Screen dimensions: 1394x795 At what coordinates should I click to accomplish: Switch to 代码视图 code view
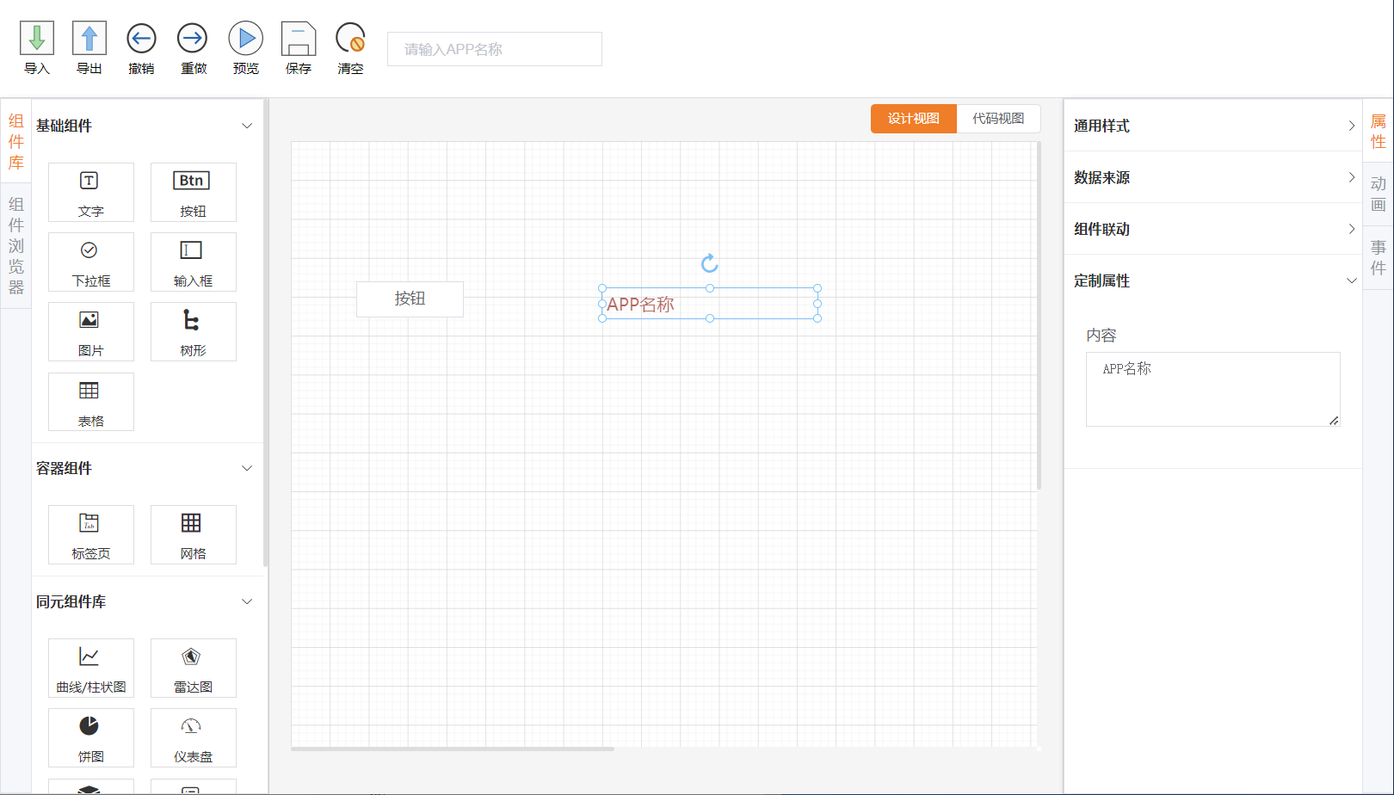pyautogui.click(x=999, y=119)
